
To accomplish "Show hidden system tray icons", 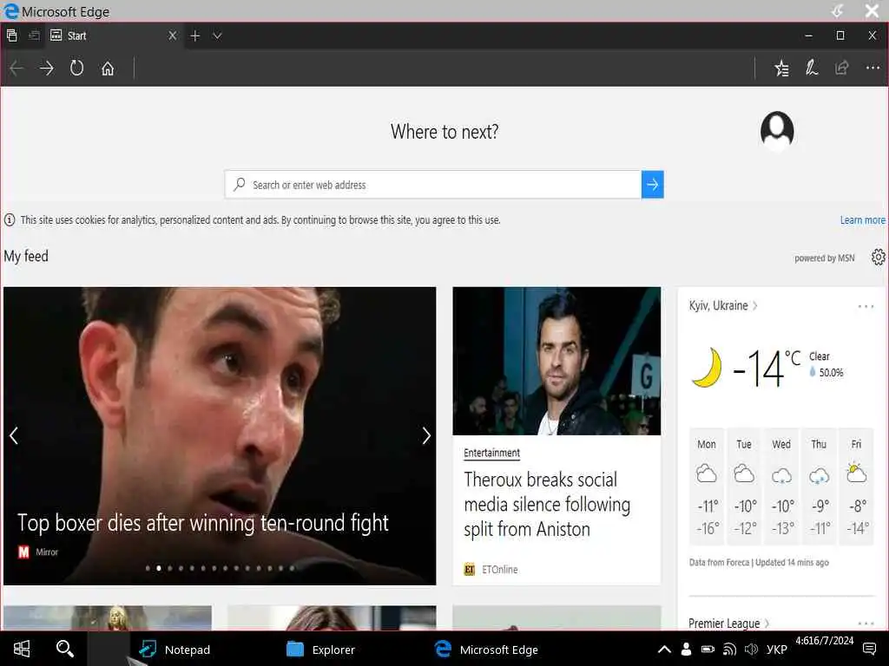I will pyautogui.click(x=664, y=650).
